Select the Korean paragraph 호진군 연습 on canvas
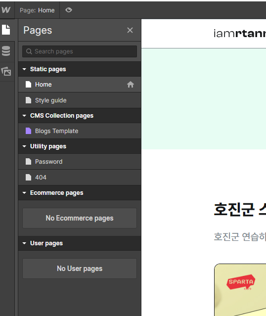Image resolution: width=266 pixels, height=316 pixels. pos(240,236)
